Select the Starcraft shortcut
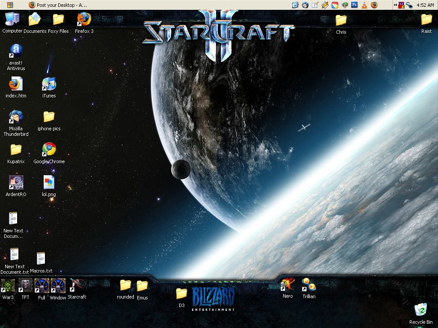Image resolution: width=438 pixels, height=328 pixels. [77, 289]
